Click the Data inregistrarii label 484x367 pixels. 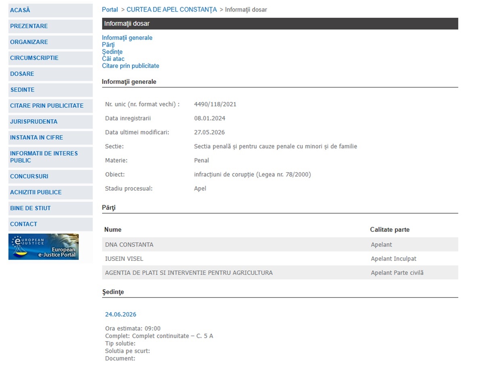pyautogui.click(x=128, y=119)
